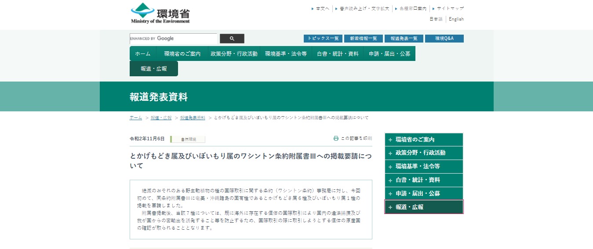
Task: Open the ホーム navigation tab
Action: click(143, 53)
